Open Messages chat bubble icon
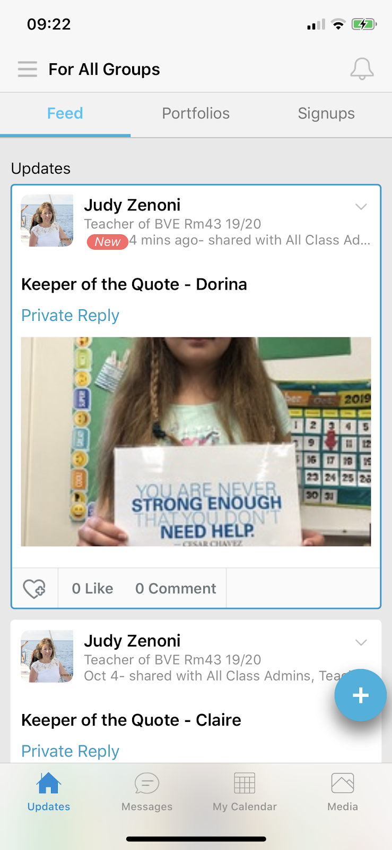Image resolution: width=392 pixels, height=850 pixels. (x=147, y=783)
